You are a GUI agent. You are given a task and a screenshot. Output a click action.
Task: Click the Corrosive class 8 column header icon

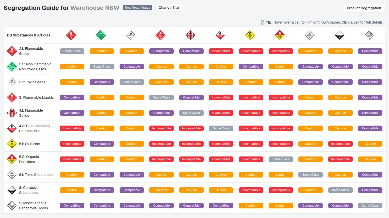(x=339, y=35)
